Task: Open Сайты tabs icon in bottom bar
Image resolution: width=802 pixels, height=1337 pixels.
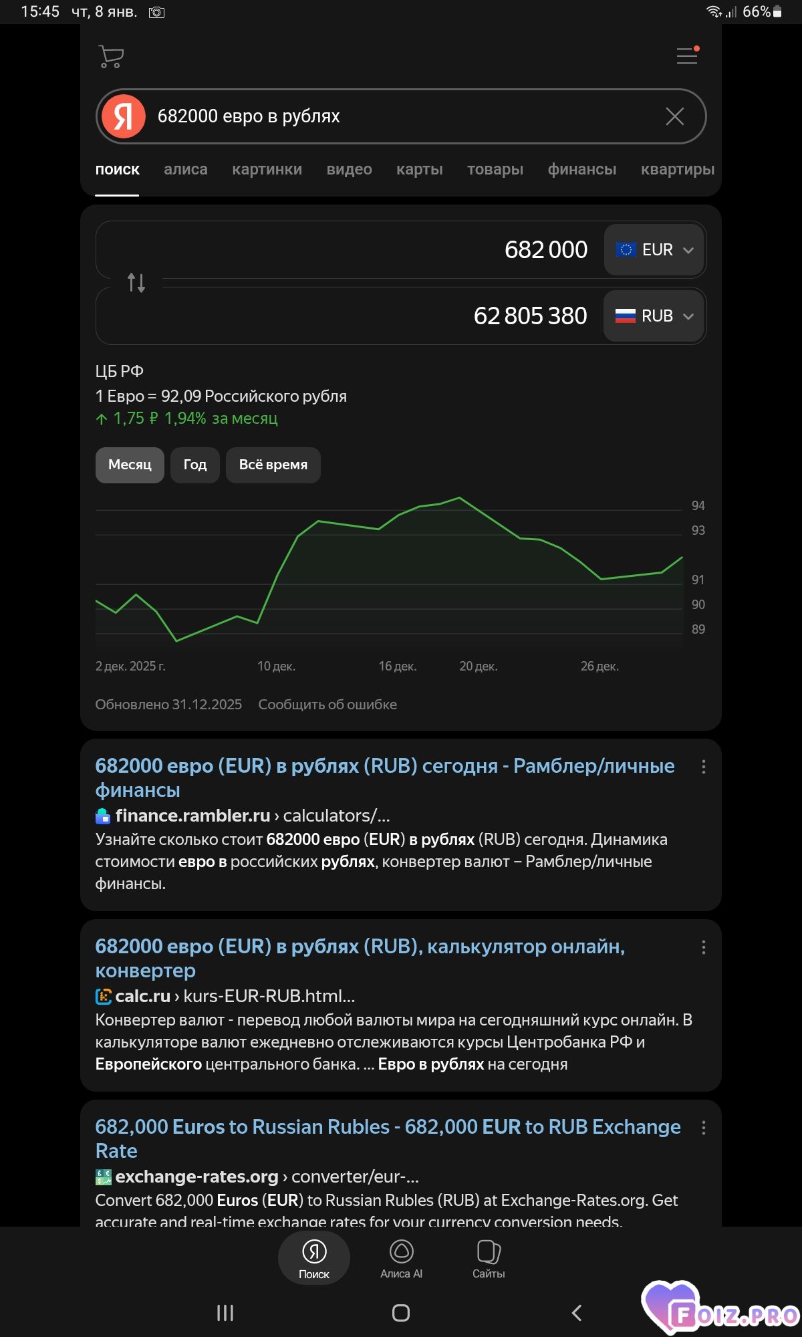Action: click(489, 1258)
